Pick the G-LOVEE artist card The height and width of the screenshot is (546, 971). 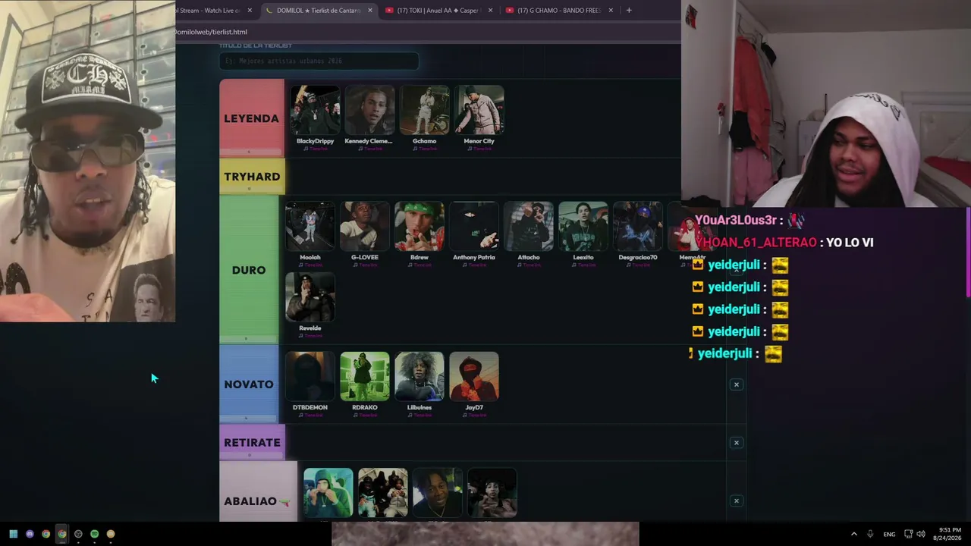coord(364,233)
